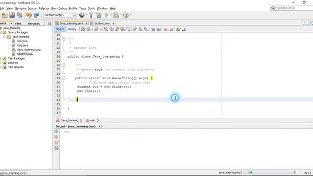This screenshot has height=176, width=313.
Task: Click Re-run with different parameters icon
Action: (57, 137)
